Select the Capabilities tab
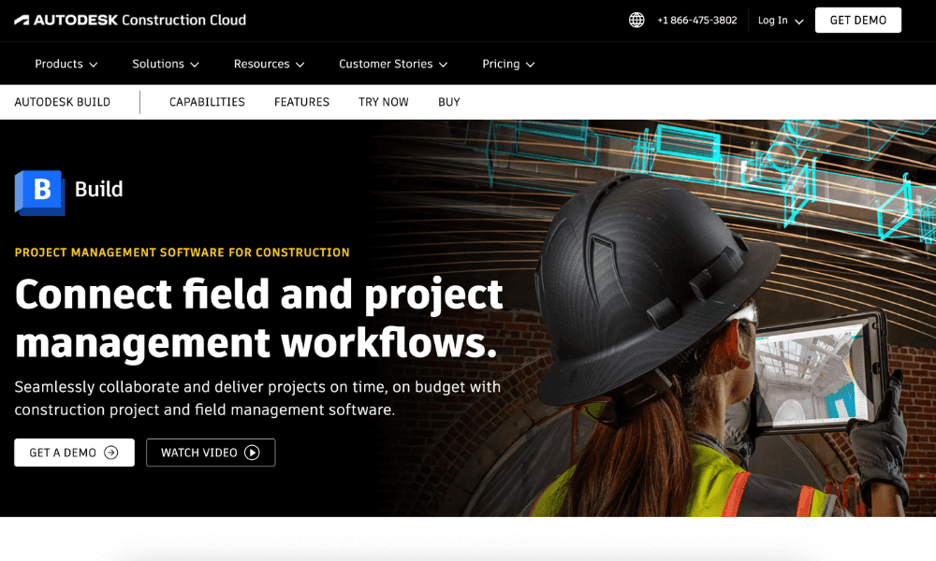 point(207,102)
